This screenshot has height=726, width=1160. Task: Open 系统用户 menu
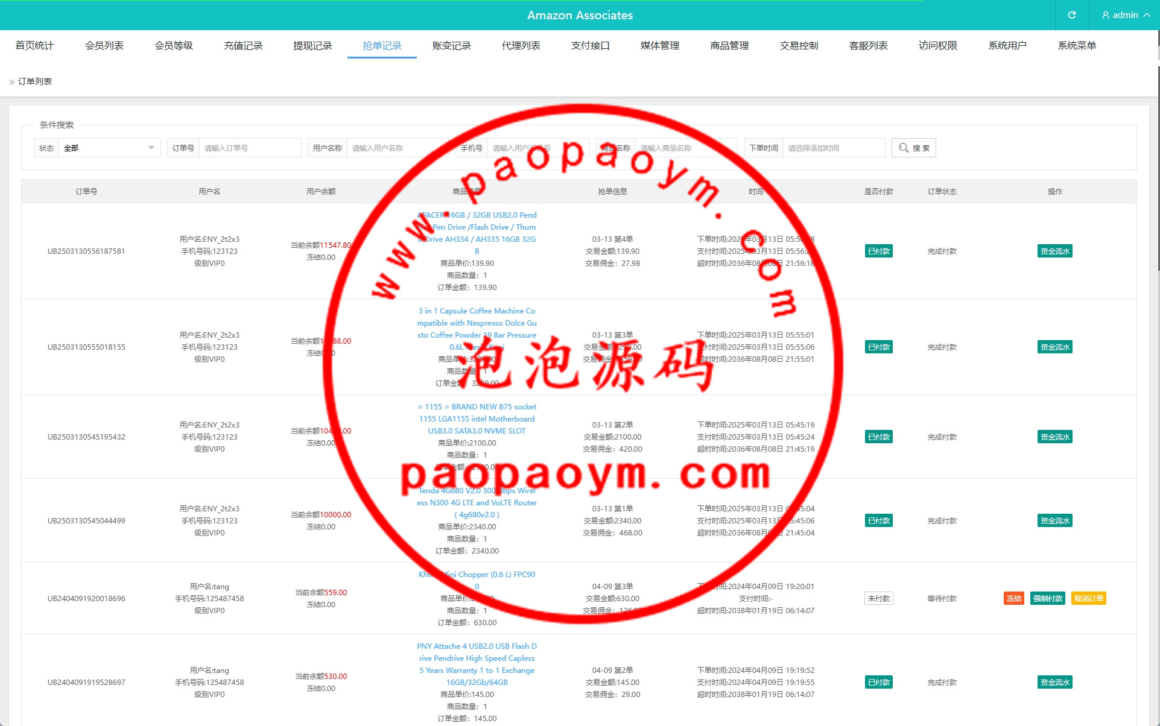tap(1007, 46)
